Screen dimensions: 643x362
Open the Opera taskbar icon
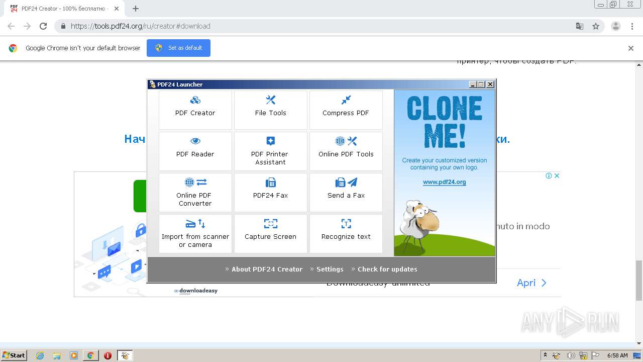pyautogui.click(x=108, y=355)
